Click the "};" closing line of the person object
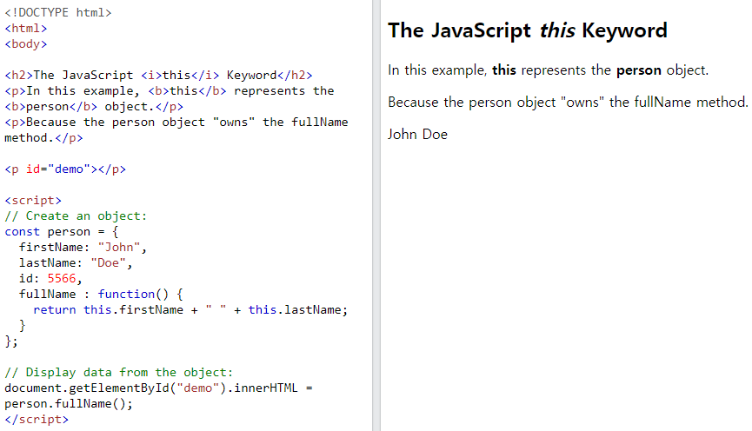 click(x=11, y=341)
